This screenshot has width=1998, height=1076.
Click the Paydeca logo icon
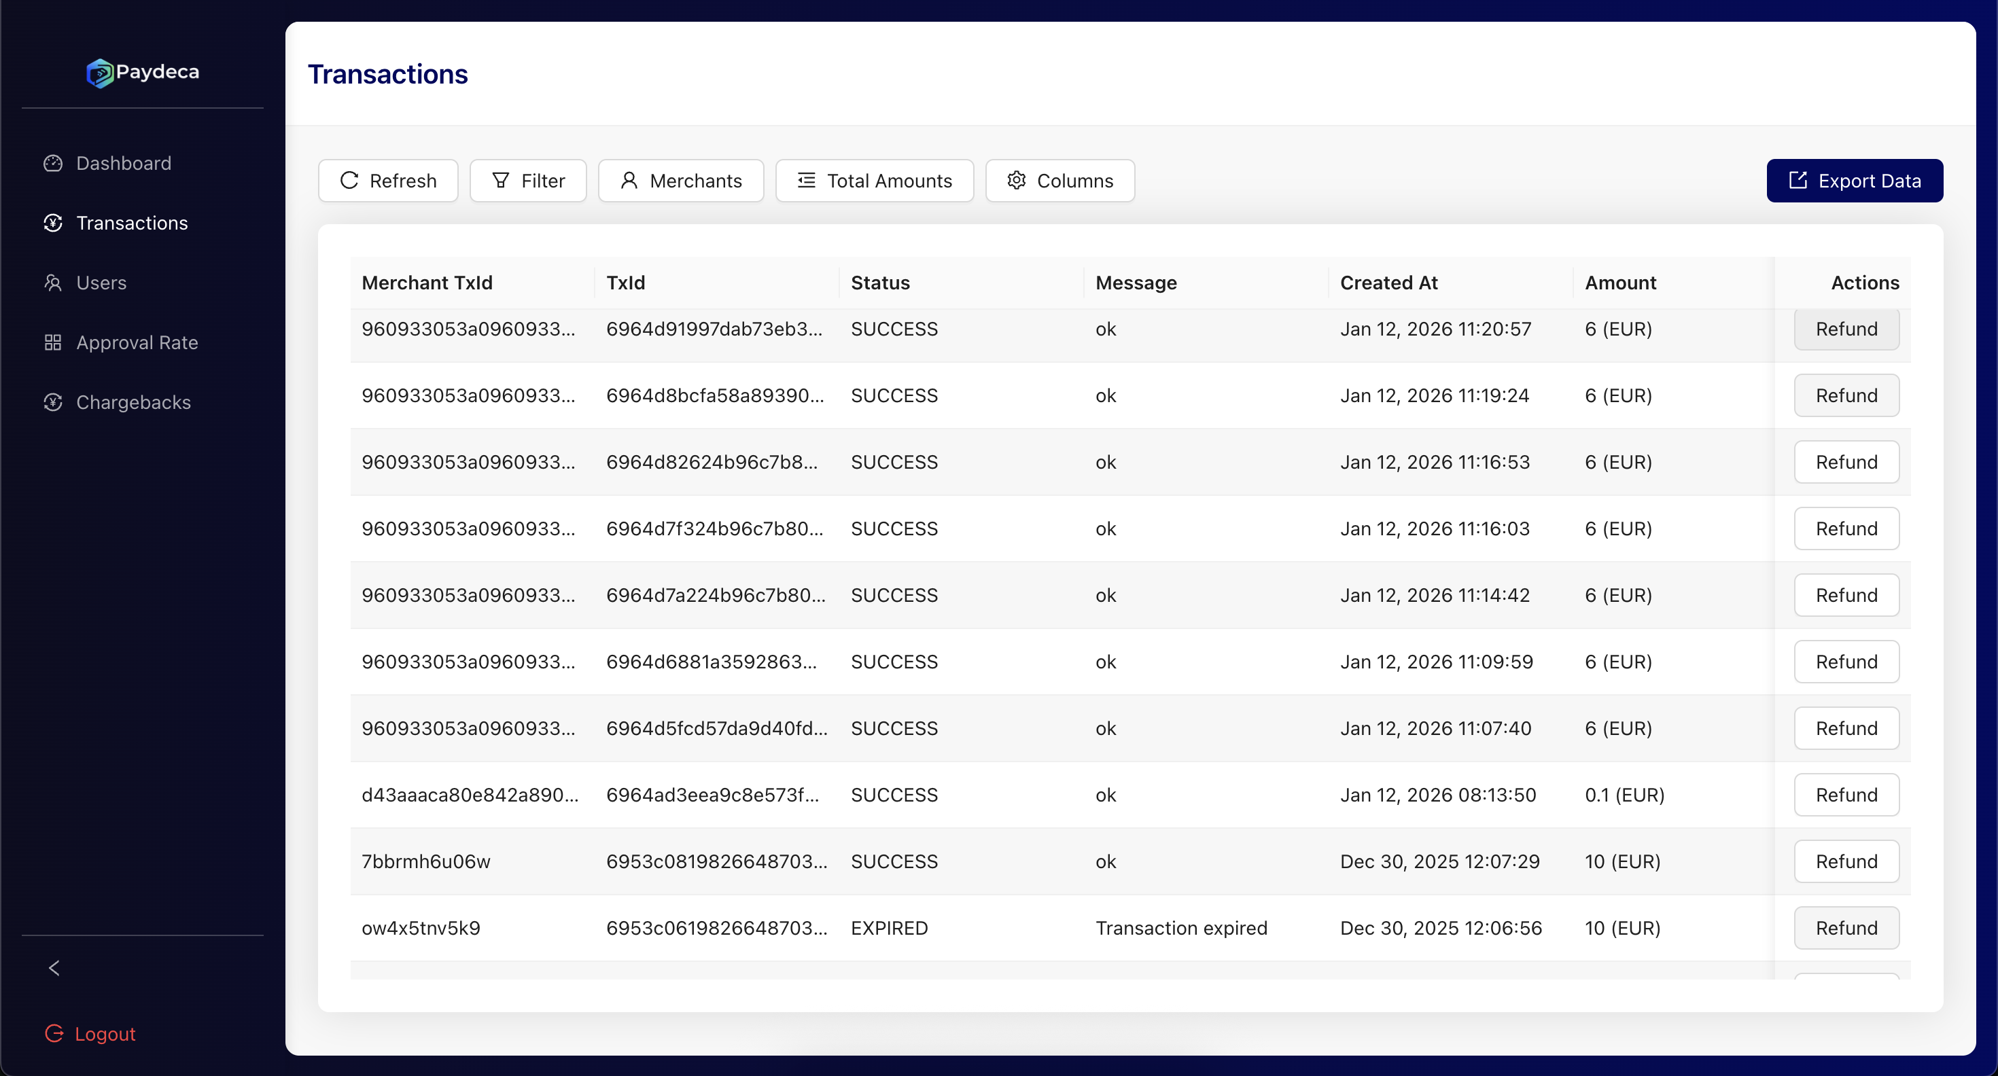point(99,73)
